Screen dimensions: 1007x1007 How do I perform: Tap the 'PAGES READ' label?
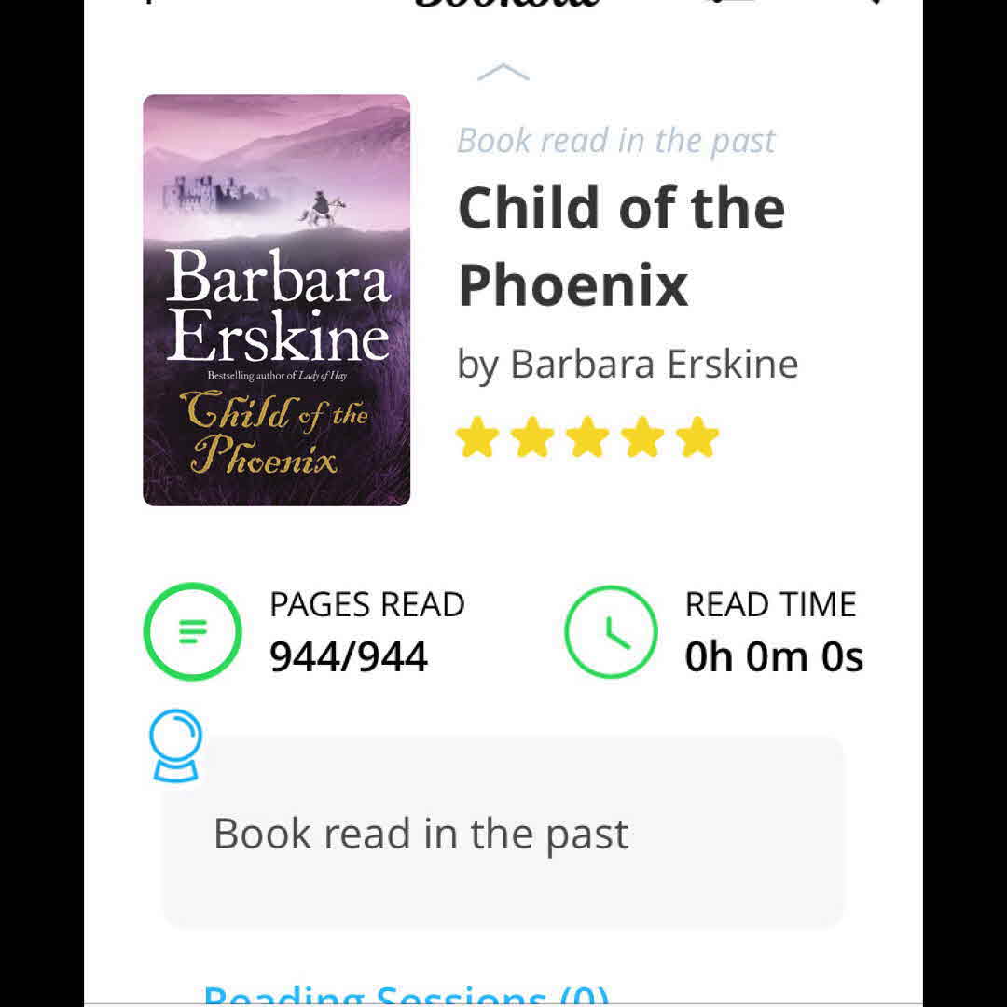click(x=366, y=605)
